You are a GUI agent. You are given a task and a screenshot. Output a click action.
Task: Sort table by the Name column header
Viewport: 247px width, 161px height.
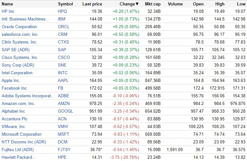pos(7,4)
